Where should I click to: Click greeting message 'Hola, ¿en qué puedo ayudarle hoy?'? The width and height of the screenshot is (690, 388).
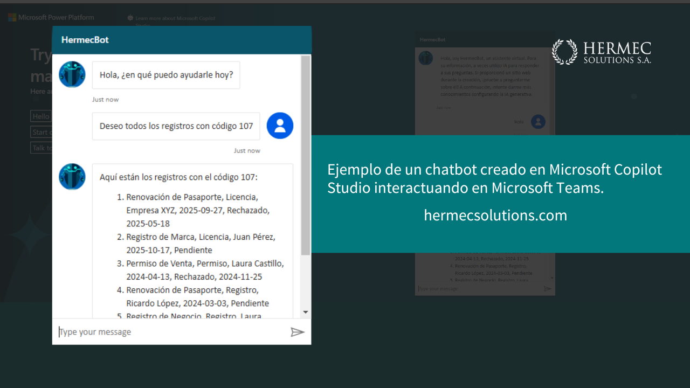166,75
